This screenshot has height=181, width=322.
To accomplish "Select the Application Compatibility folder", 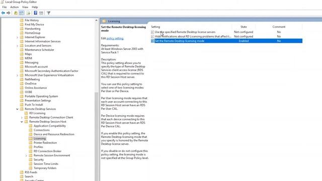I will point(50,126).
